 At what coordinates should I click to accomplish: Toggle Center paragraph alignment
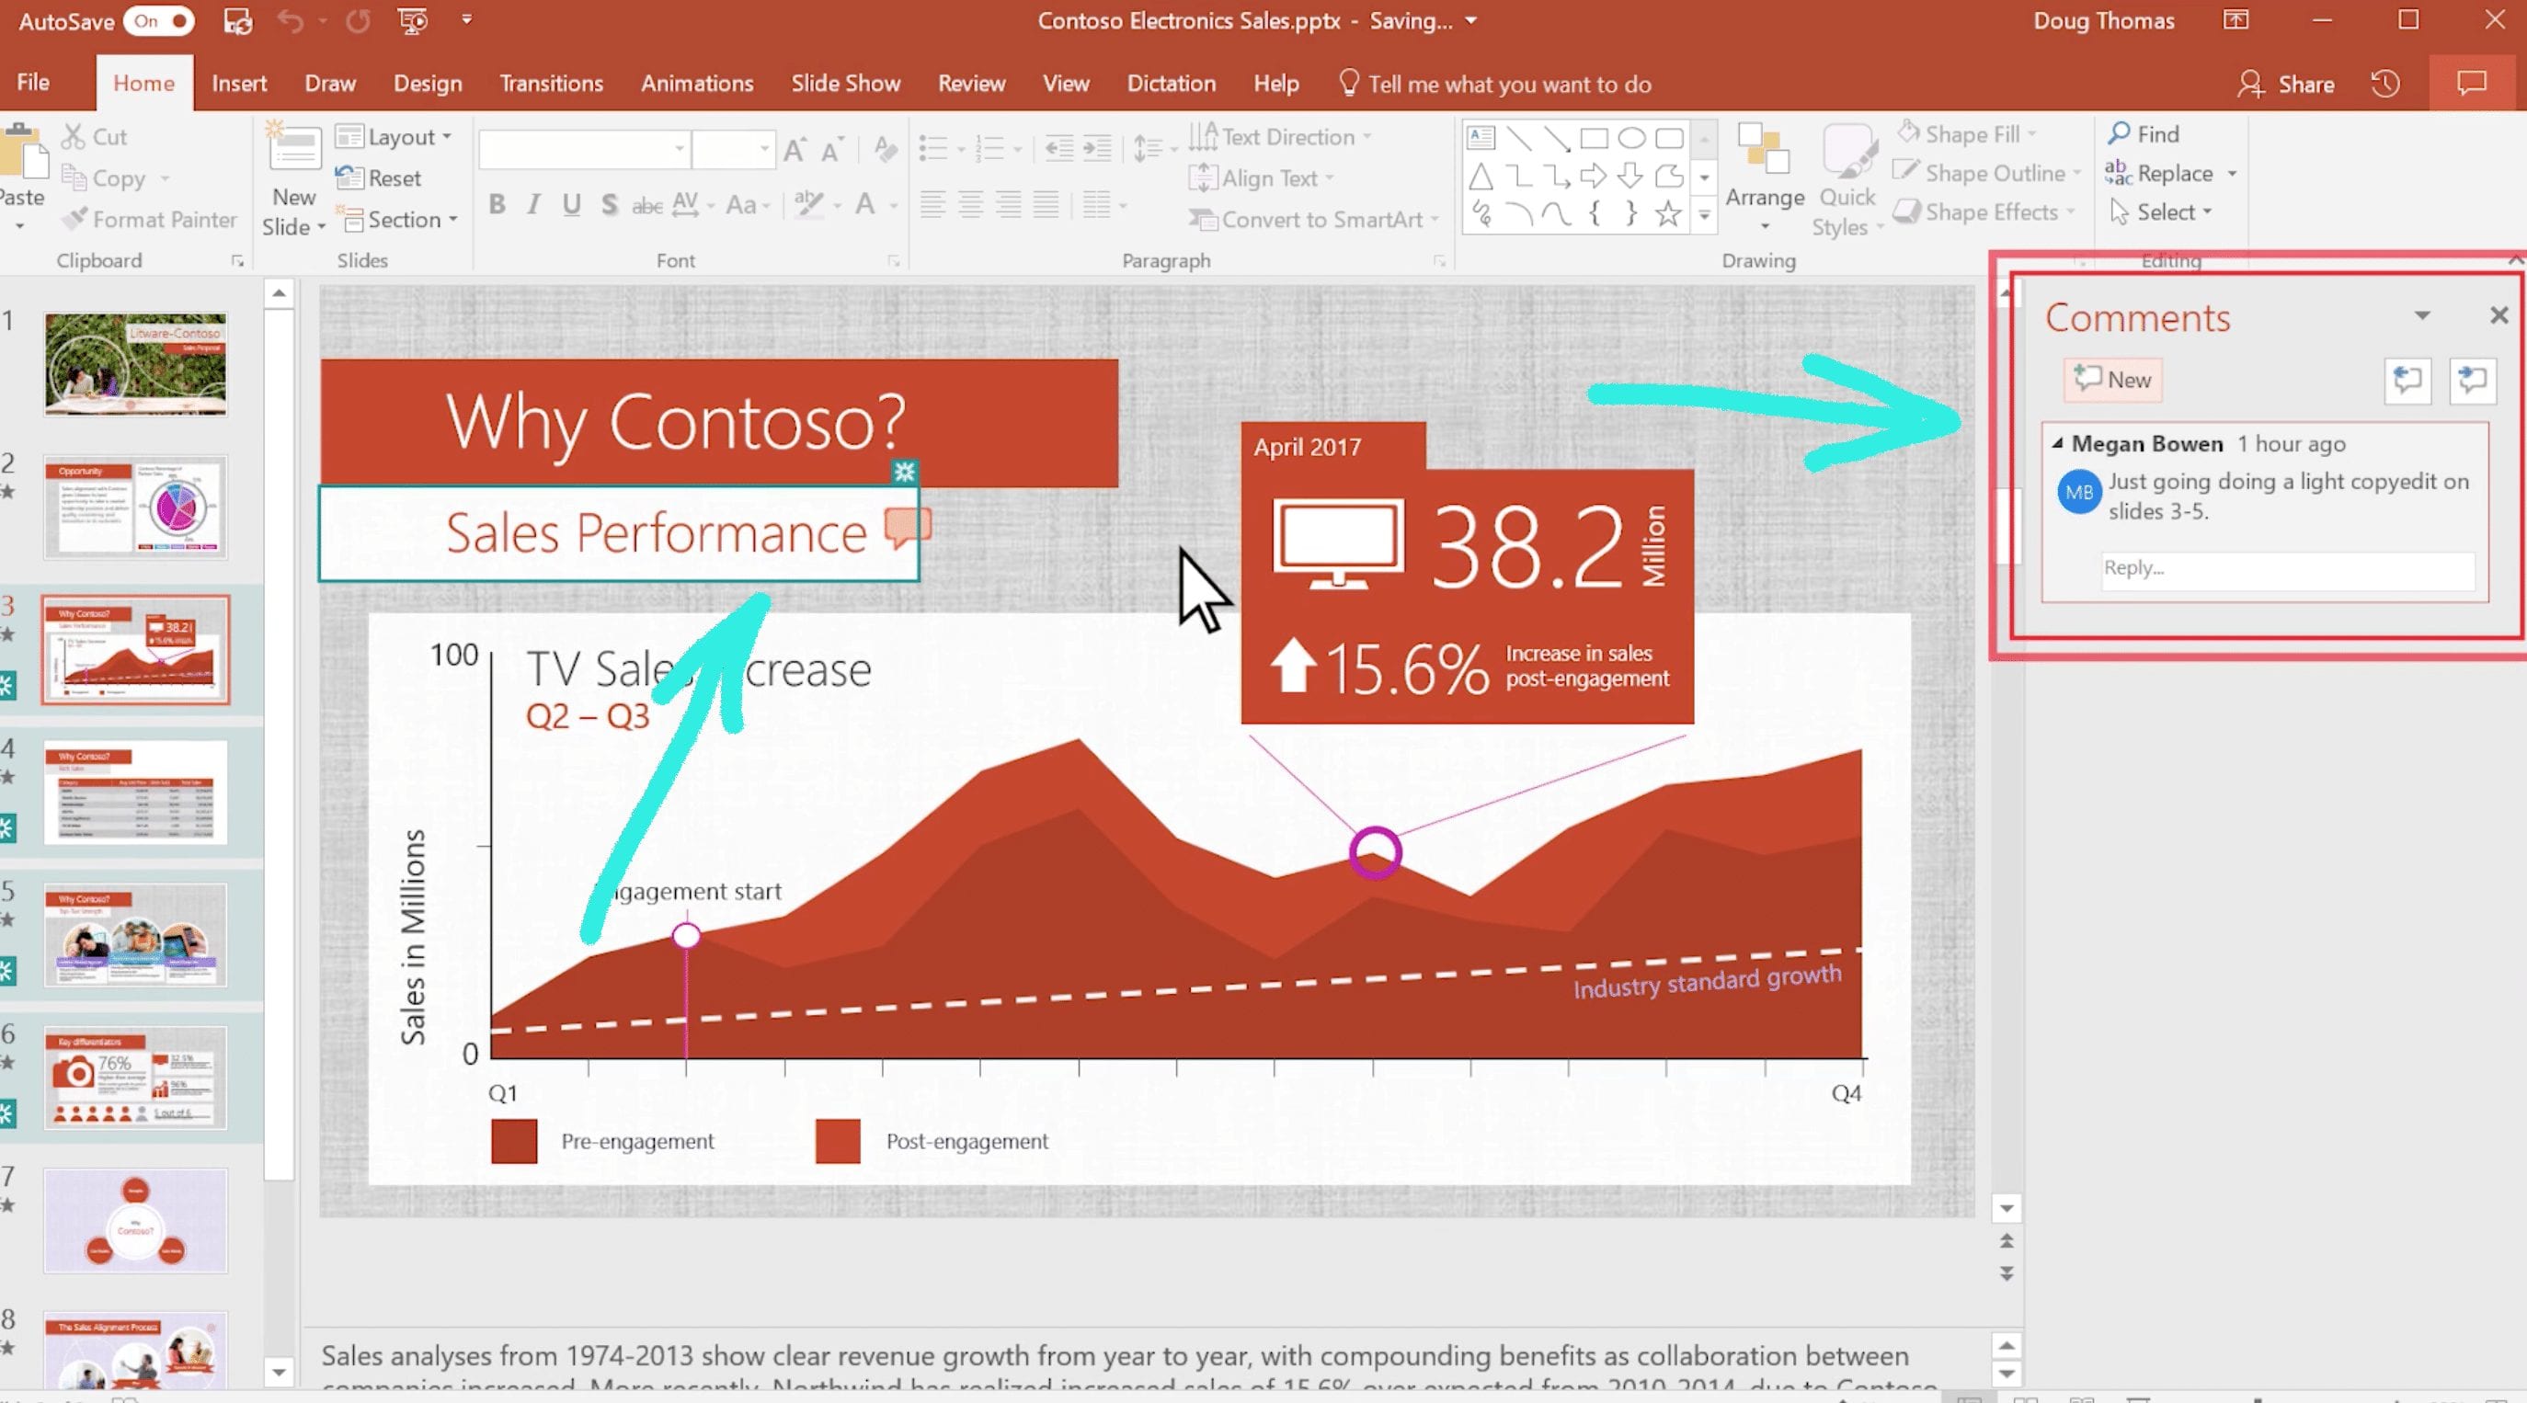(x=970, y=204)
